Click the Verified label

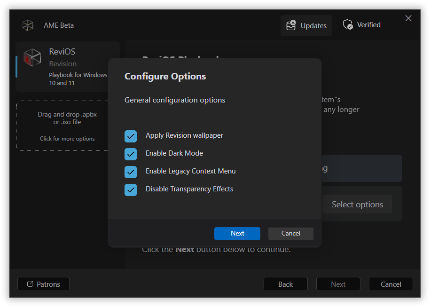click(x=368, y=25)
